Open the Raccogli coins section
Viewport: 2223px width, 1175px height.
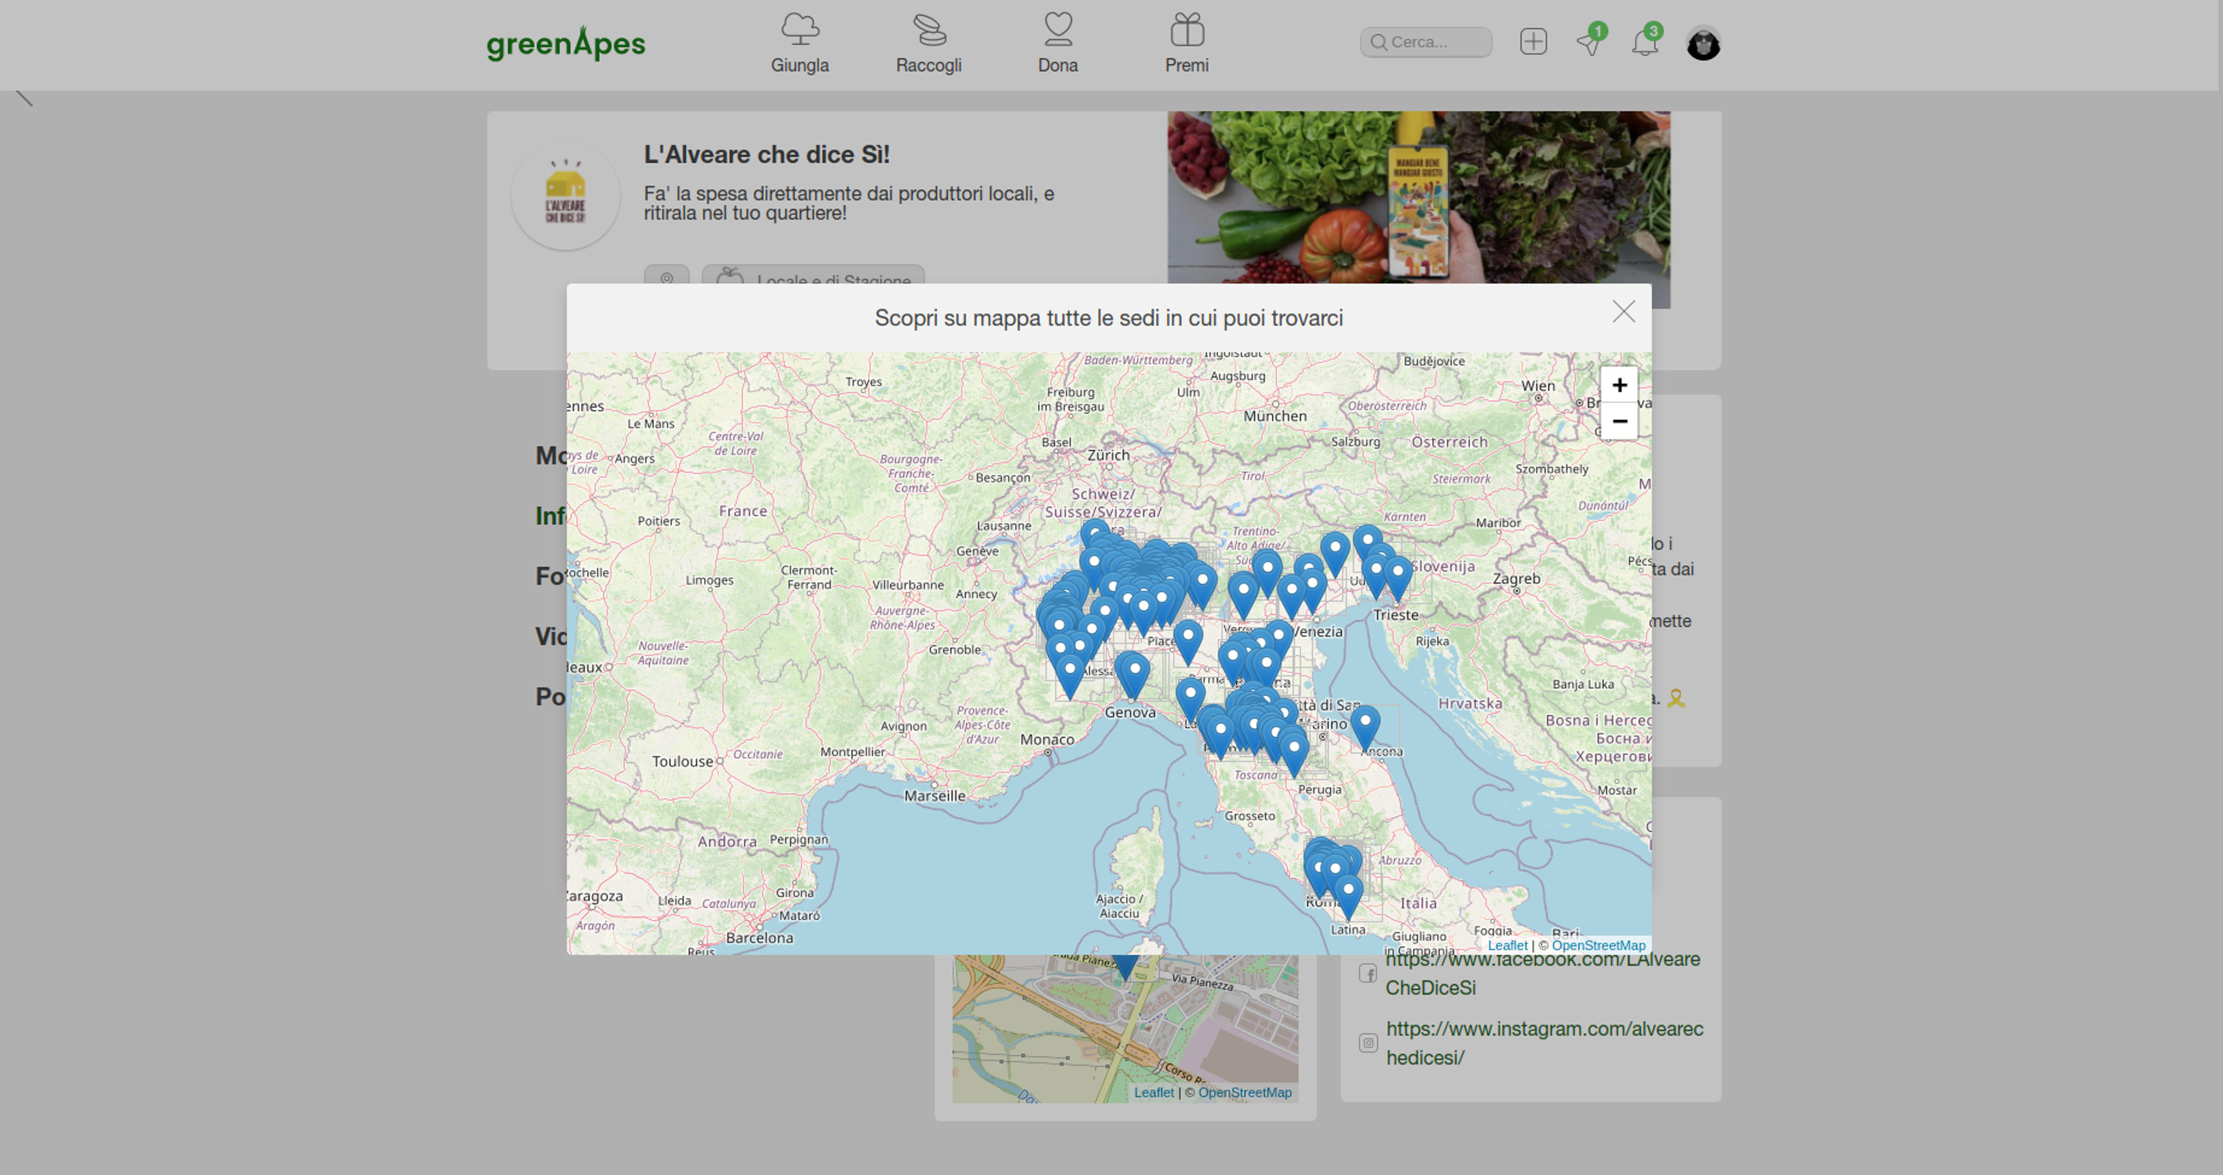(x=929, y=43)
